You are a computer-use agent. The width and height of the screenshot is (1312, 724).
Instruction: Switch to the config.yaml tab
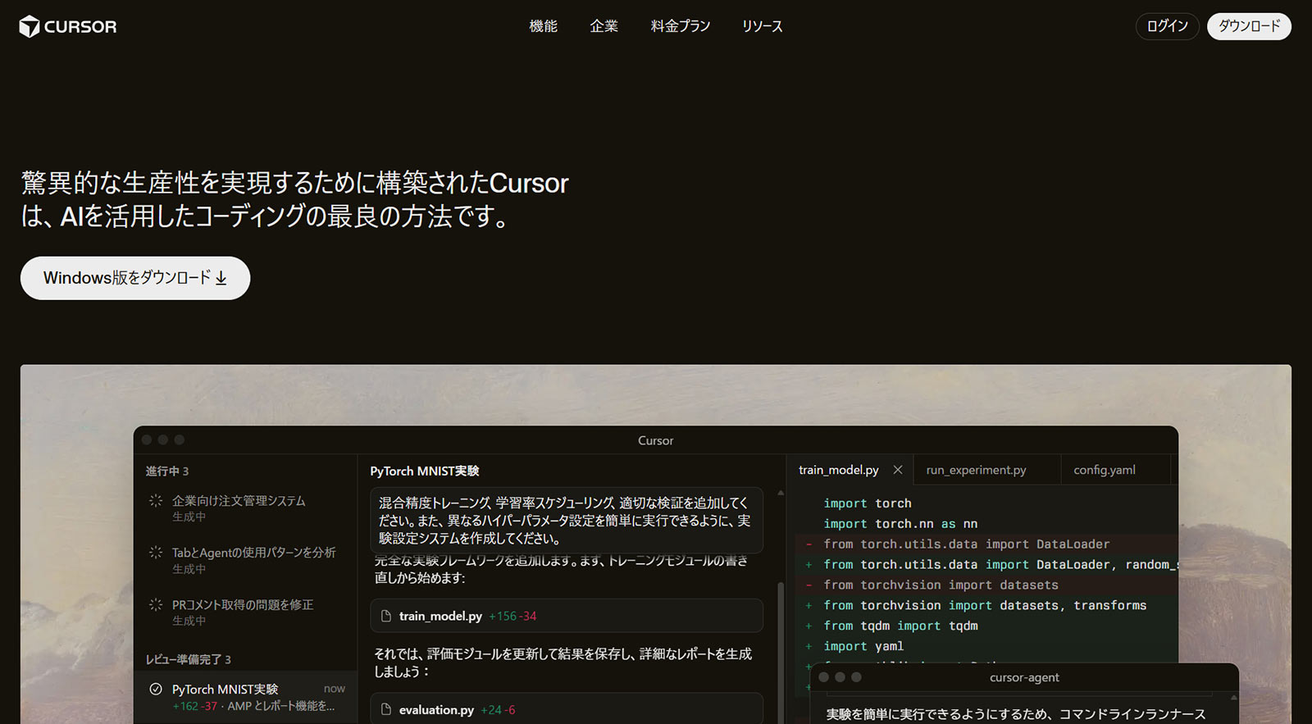click(1105, 470)
